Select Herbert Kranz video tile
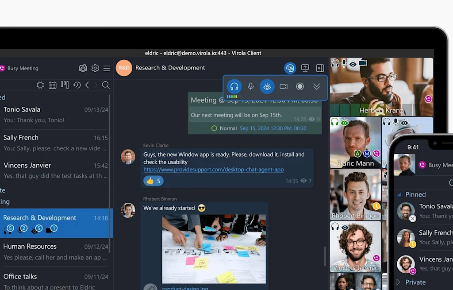The height and width of the screenshot is (290, 453). 381,87
